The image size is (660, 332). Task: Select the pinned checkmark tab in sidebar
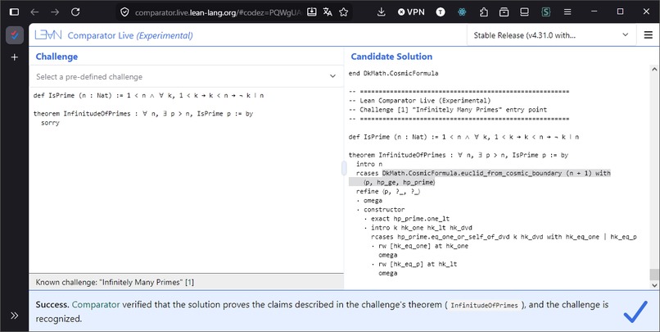point(14,35)
